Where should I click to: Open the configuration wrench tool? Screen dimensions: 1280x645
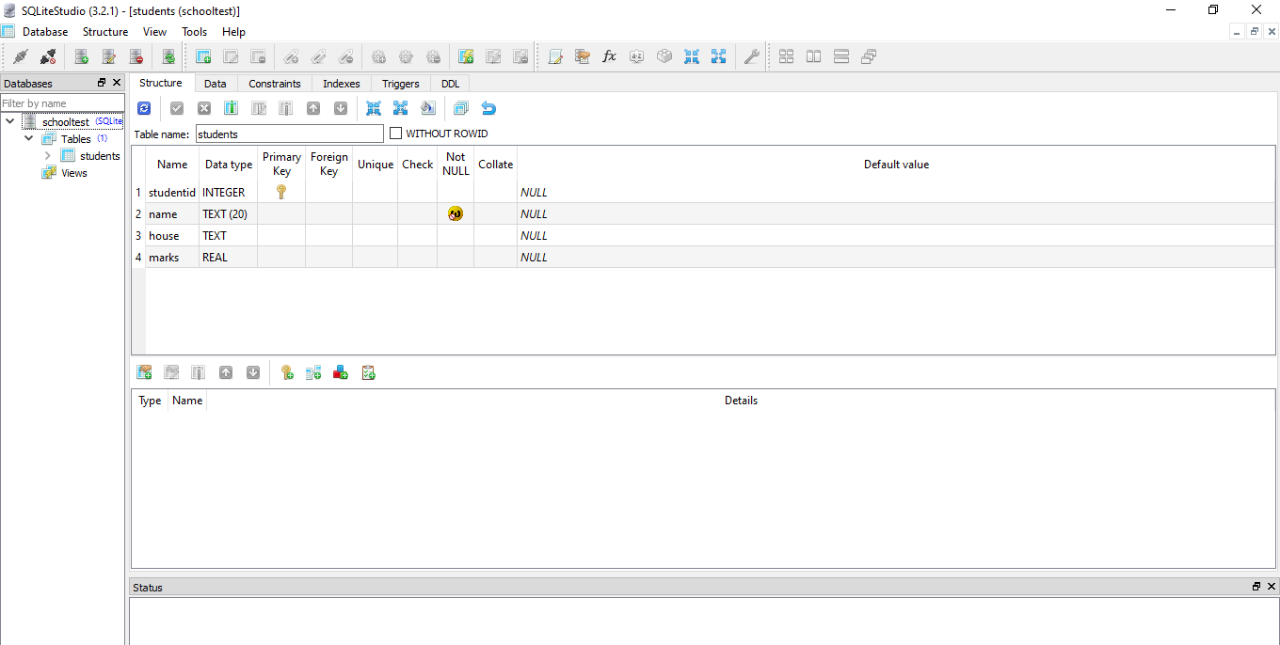pos(751,56)
